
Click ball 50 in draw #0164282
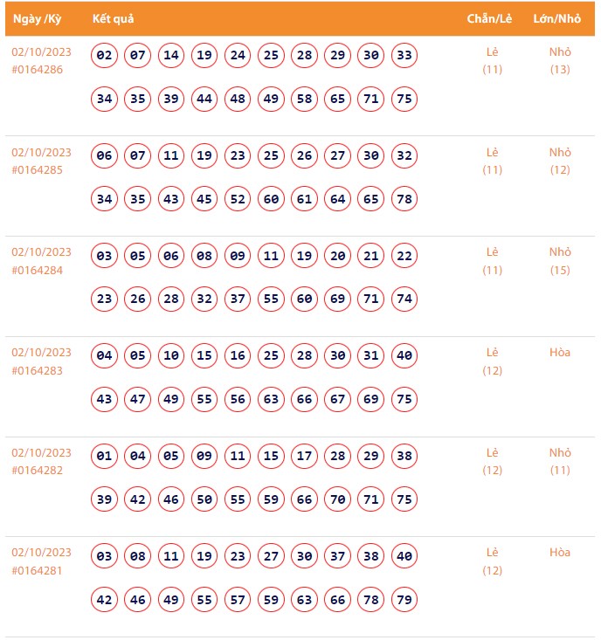point(204,499)
